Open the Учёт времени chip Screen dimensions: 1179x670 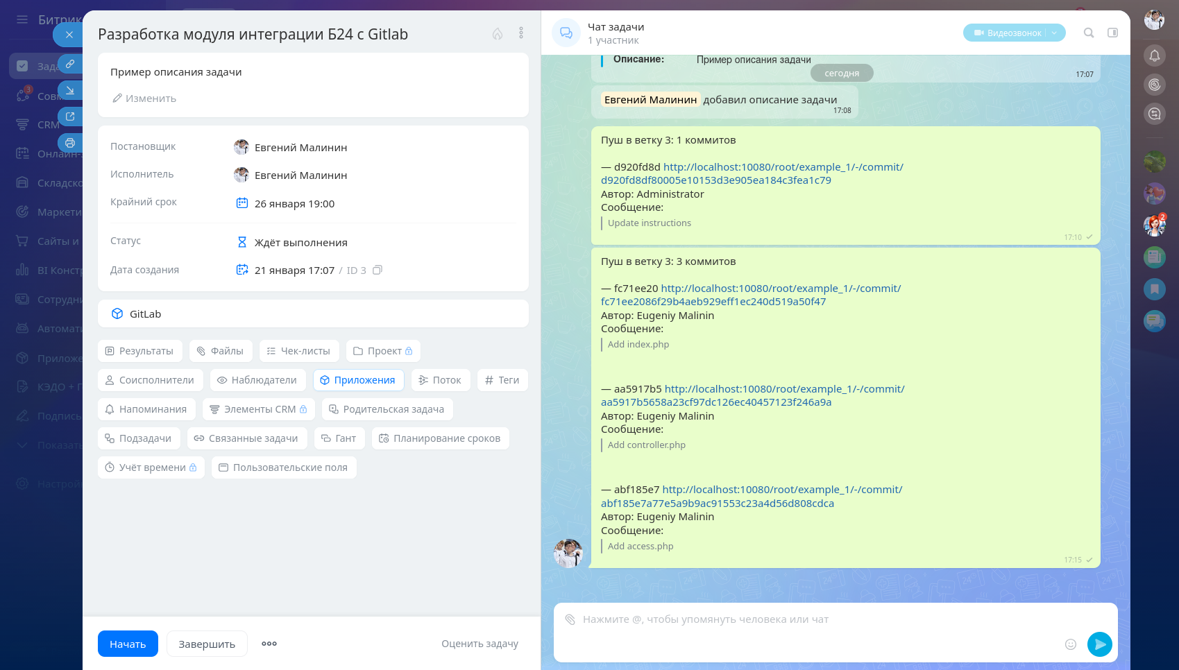[151, 467]
